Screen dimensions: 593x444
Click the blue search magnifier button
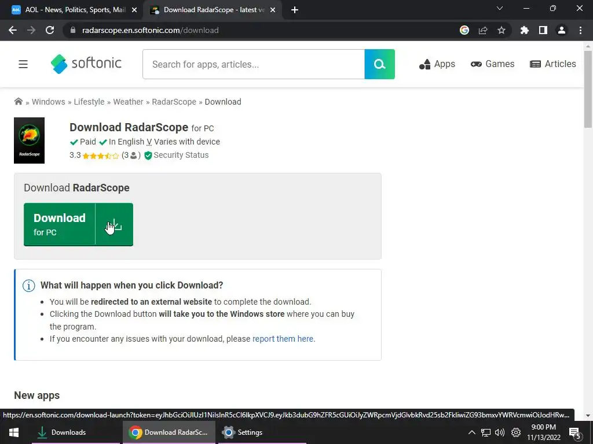pos(379,64)
